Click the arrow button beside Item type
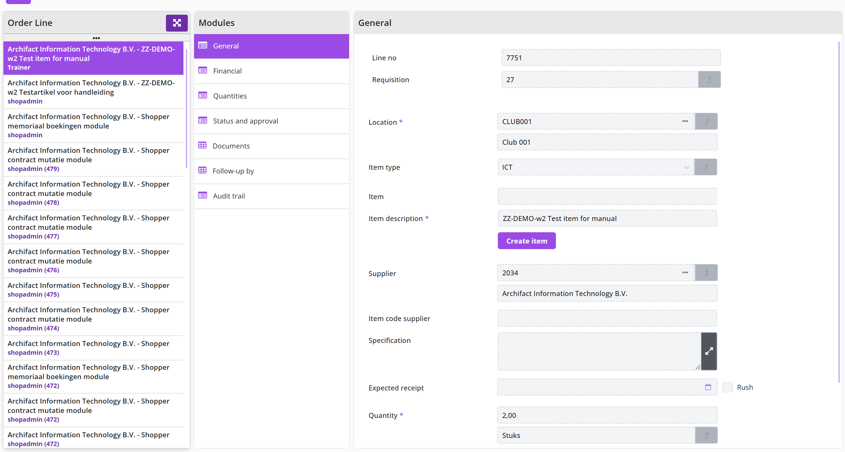The width and height of the screenshot is (845, 452). 706,167
